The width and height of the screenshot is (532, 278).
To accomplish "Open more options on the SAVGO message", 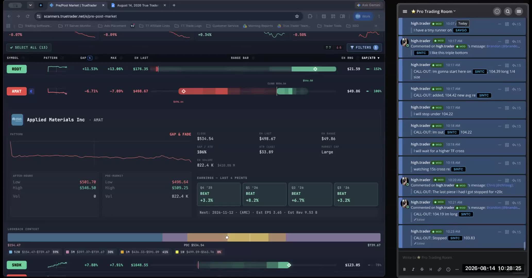I will [500, 24].
